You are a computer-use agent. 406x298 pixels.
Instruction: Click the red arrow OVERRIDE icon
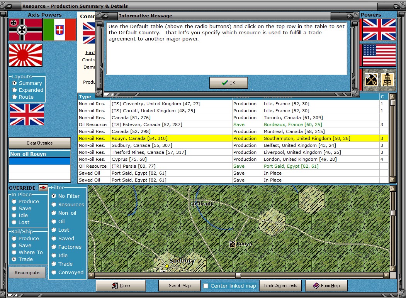(43, 188)
